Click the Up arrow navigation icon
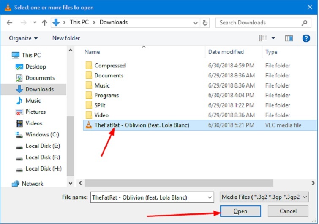The width and height of the screenshot is (319, 224). coord(44,23)
